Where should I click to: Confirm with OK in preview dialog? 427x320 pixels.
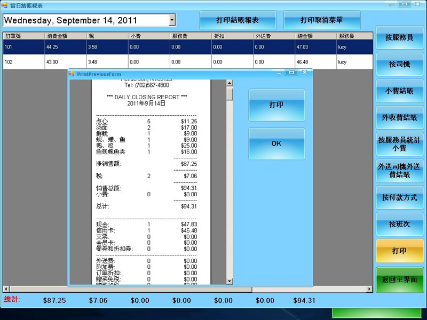[x=276, y=143]
